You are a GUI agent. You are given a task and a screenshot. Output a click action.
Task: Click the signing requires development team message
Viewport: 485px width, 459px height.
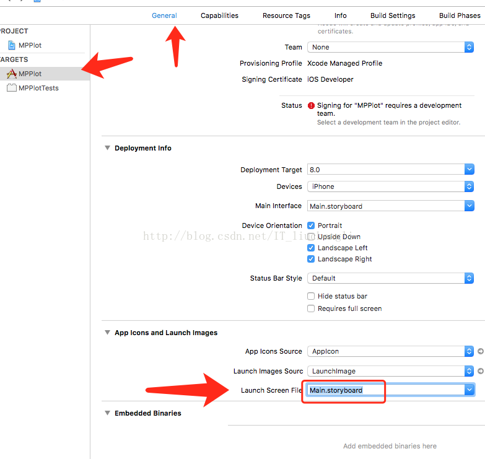pyautogui.click(x=389, y=110)
